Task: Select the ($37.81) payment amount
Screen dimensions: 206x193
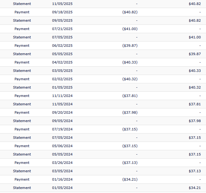Action: (x=130, y=96)
